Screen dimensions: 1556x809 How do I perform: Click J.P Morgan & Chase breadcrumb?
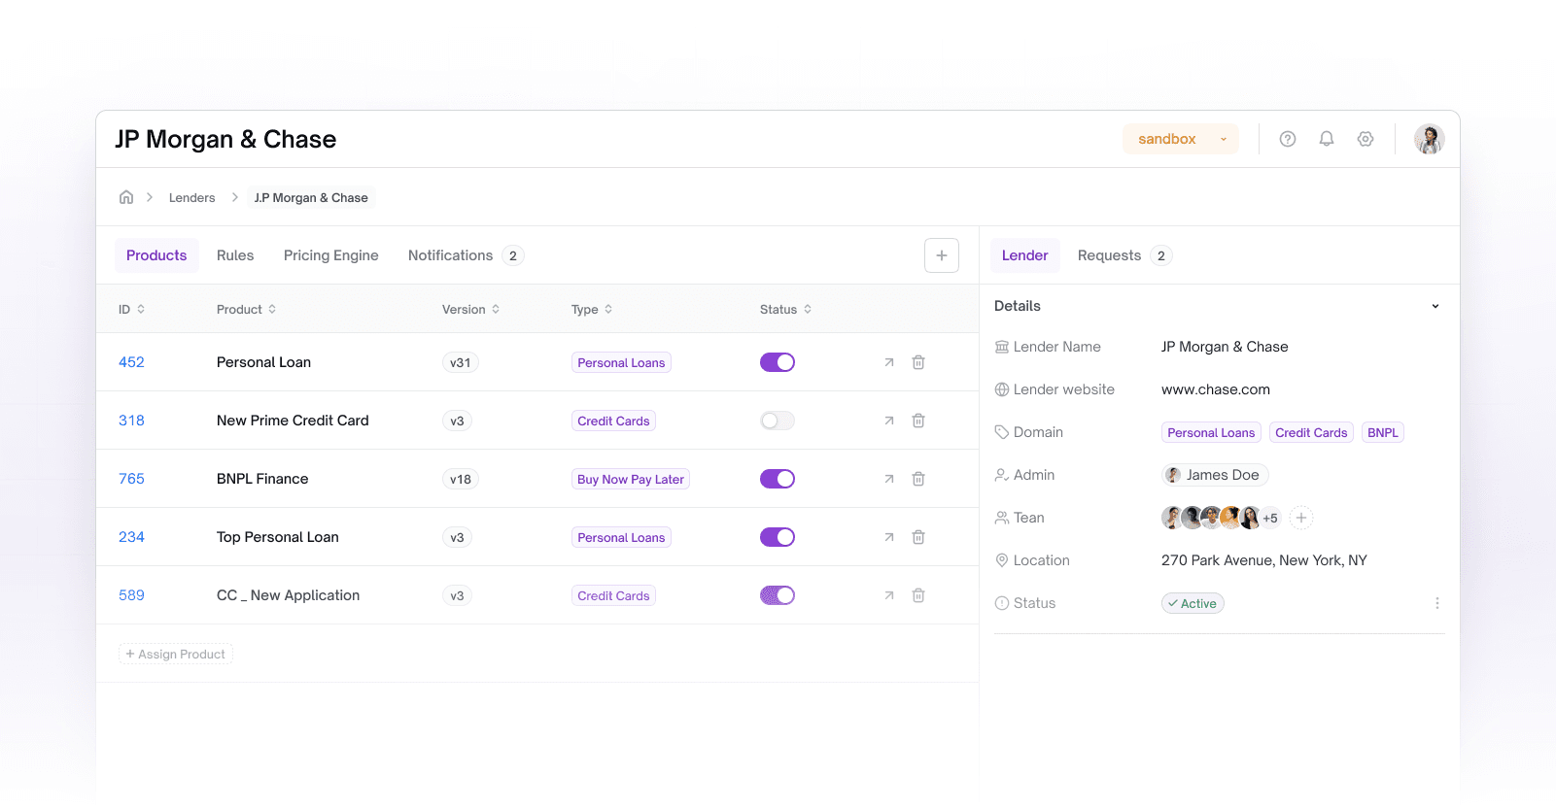(311, 197)
